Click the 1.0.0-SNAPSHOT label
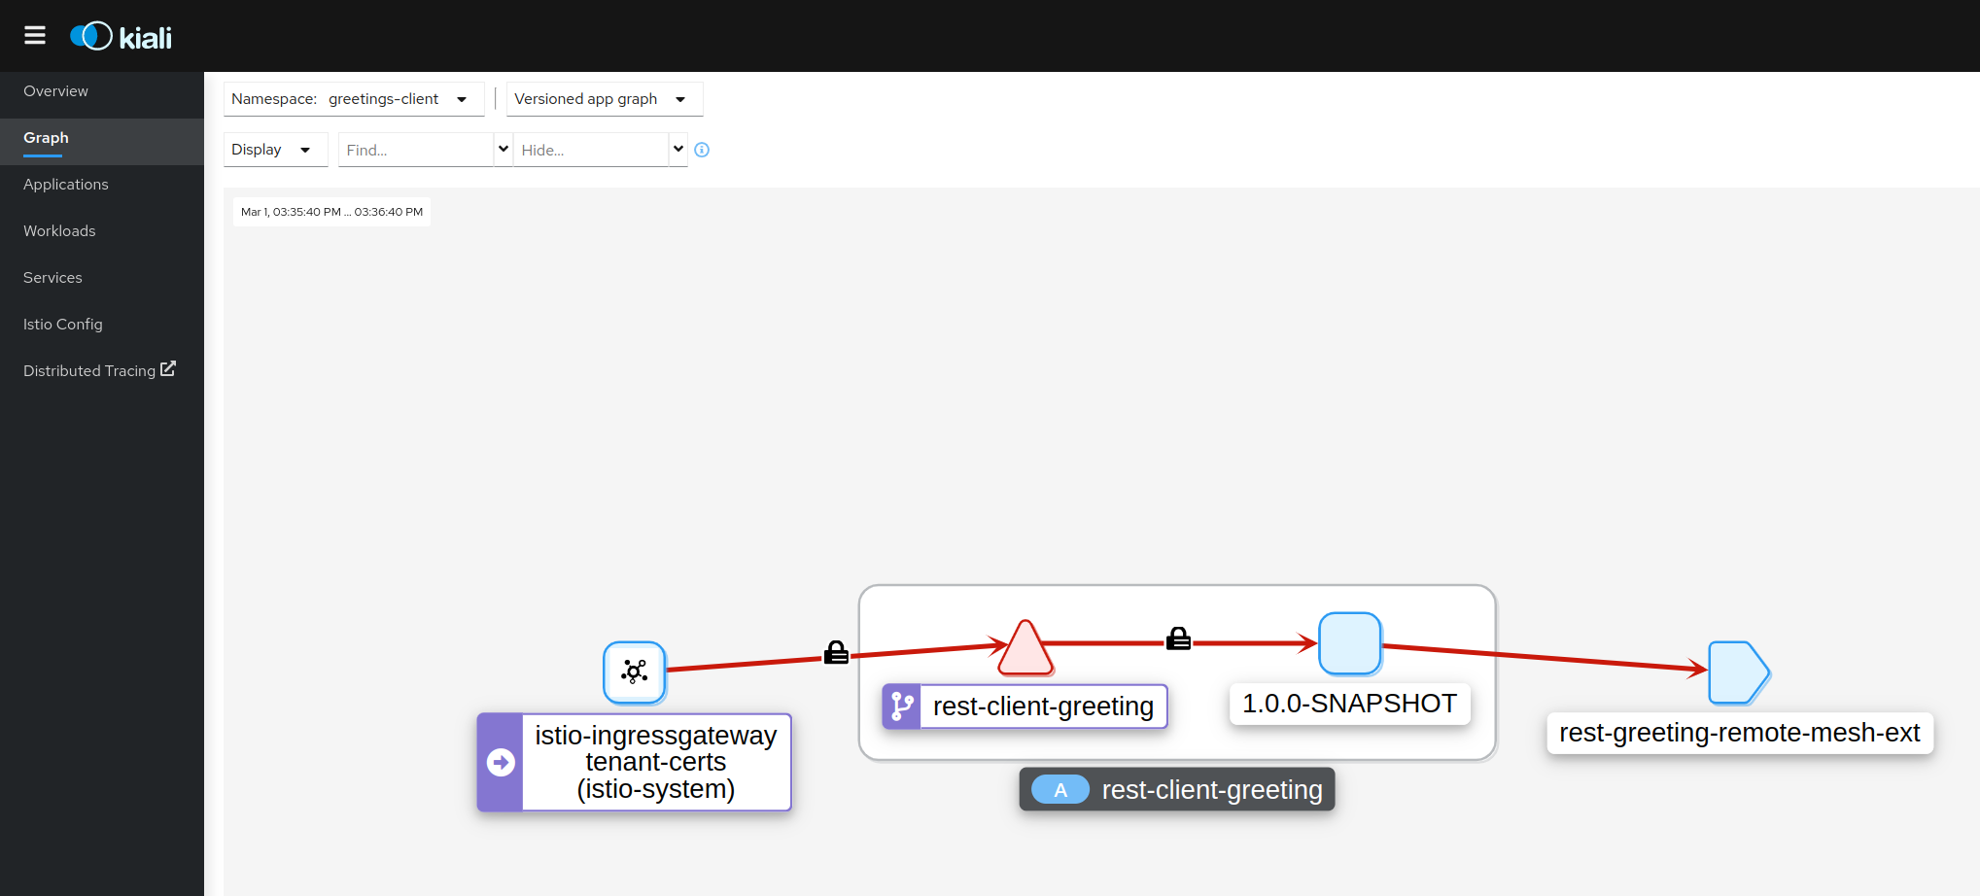This screenshot has height=896, width=1980. pyautogui.click(x=1350, y=704)
